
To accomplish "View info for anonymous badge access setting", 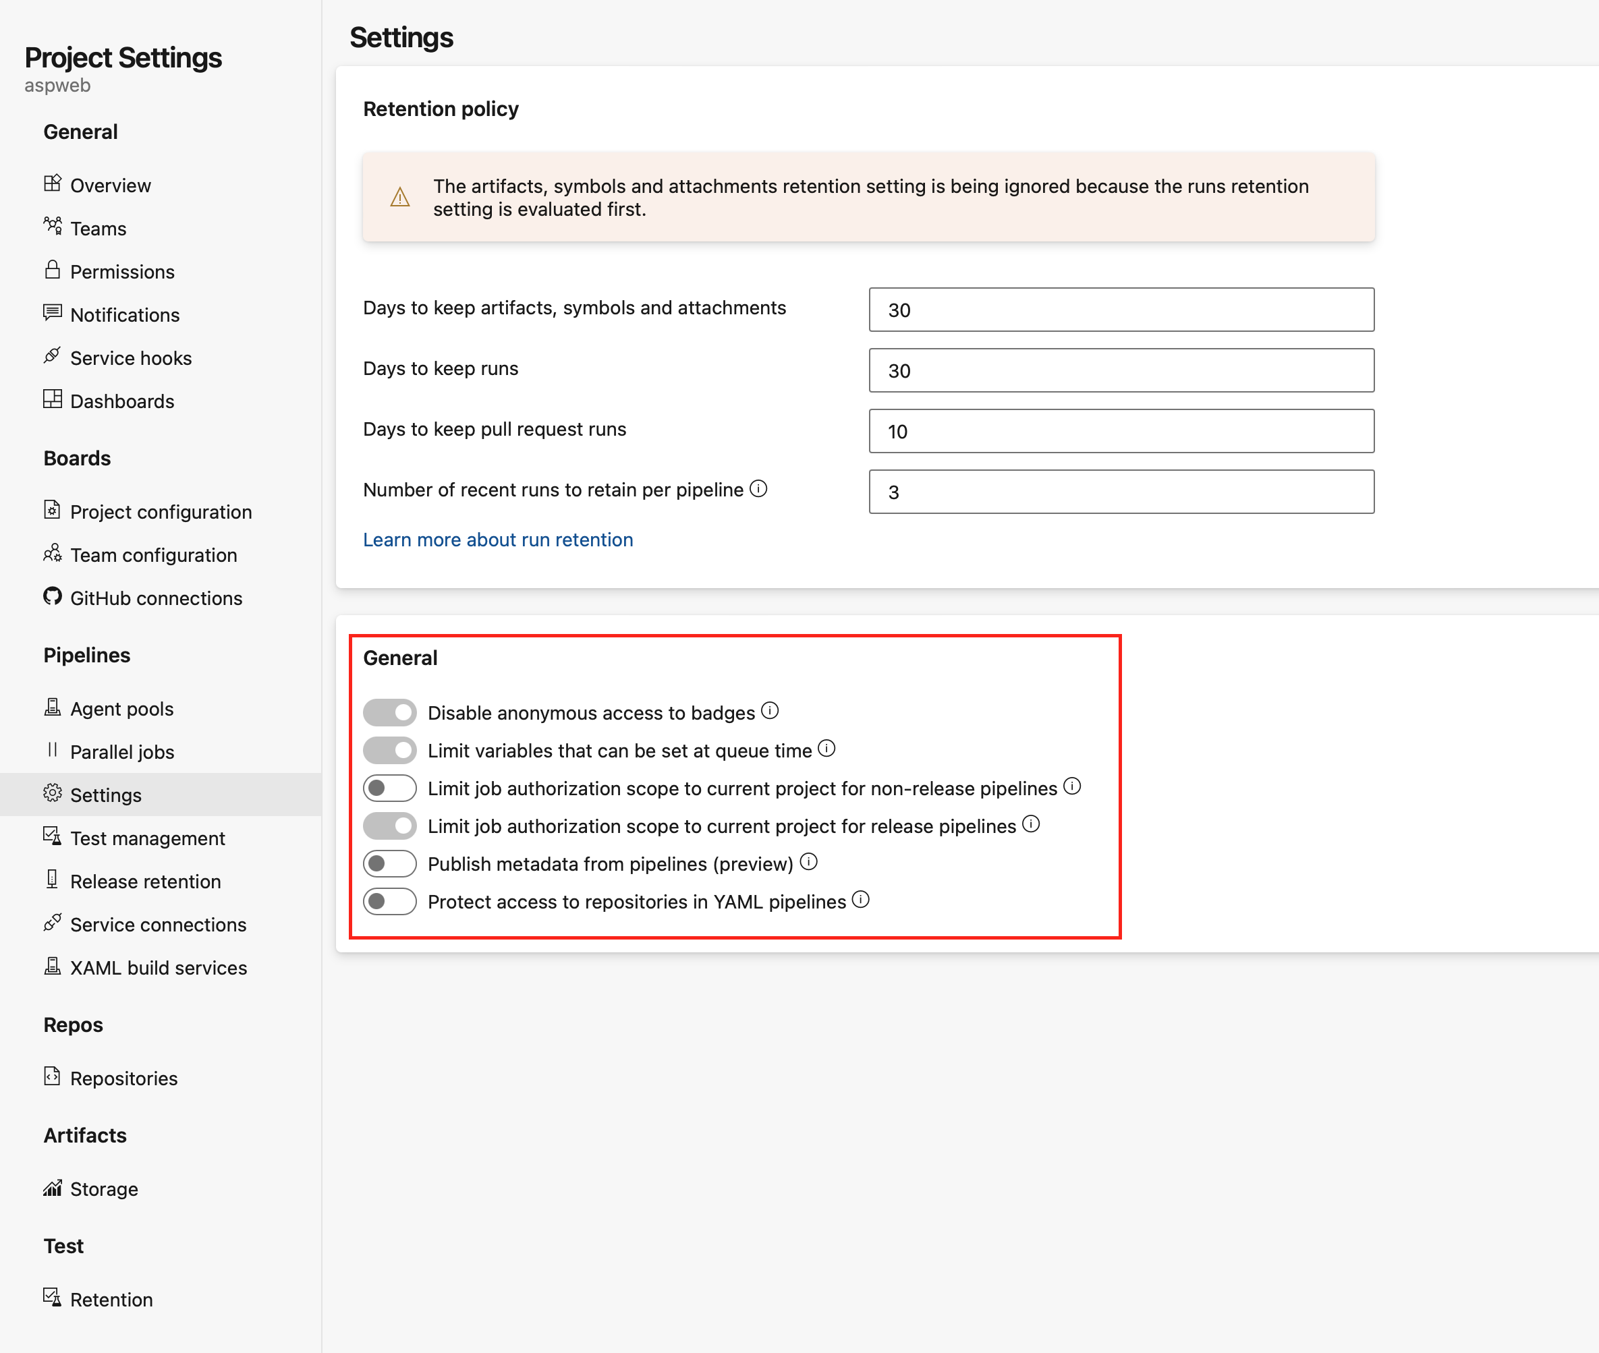I will pos(770,710).
